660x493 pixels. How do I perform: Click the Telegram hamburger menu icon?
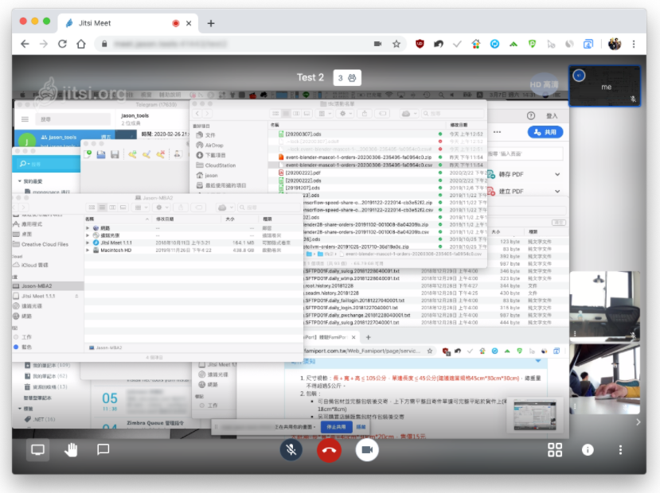25,119
